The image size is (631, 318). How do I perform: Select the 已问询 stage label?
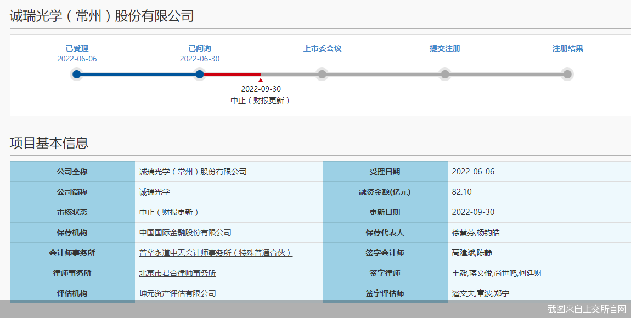coord(200,48)
